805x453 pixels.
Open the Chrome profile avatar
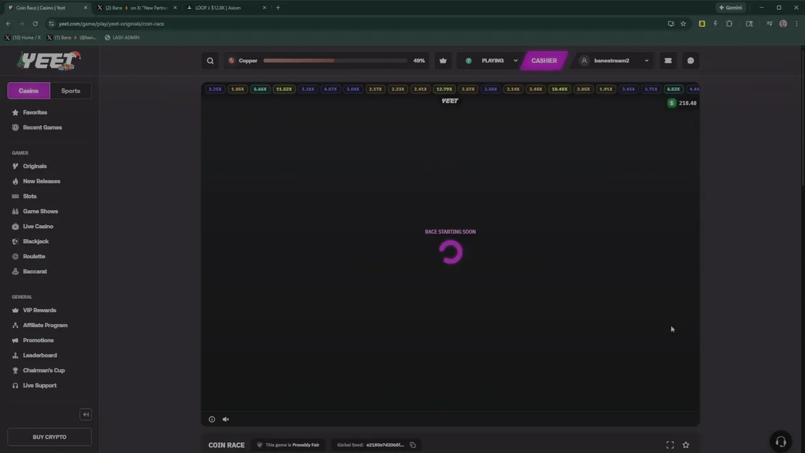coord(783,24)
